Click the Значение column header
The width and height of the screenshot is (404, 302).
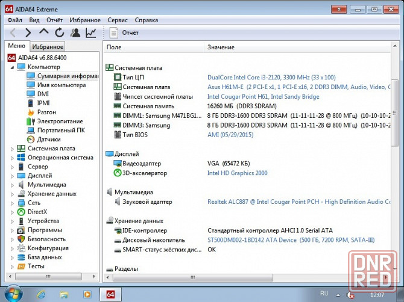pyautogui.click(x=298, y=48)
